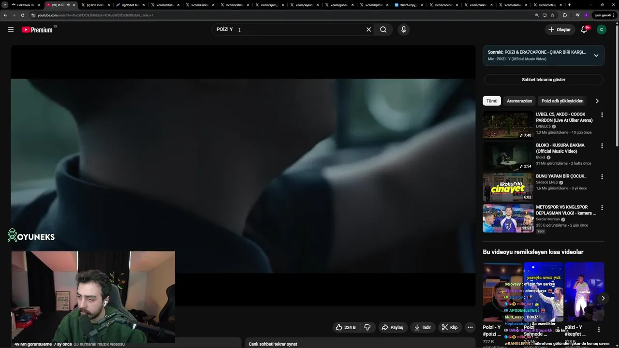Bookmark this page with the star
The height and width of the screenshot is (348, 619).
[552, 15]
